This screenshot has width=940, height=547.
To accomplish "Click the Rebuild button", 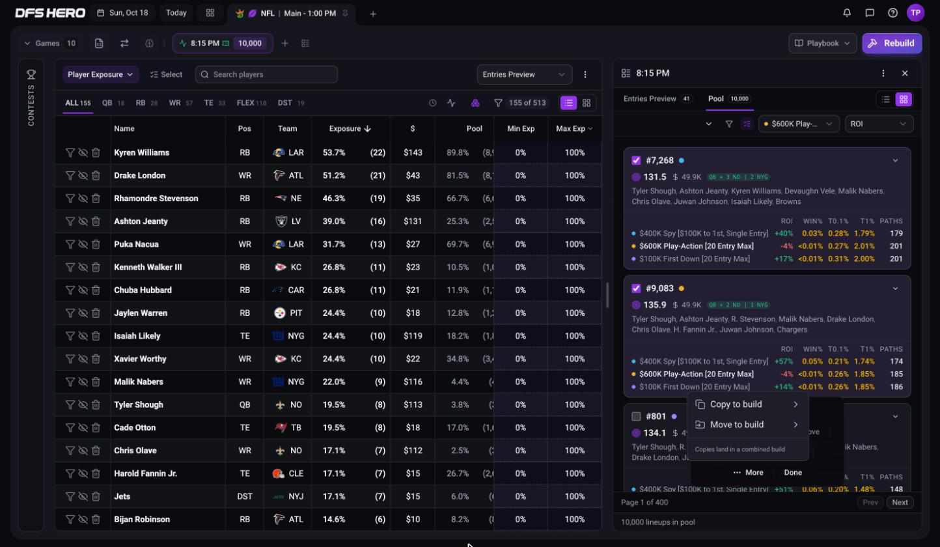I will click(x=892, y=43).
